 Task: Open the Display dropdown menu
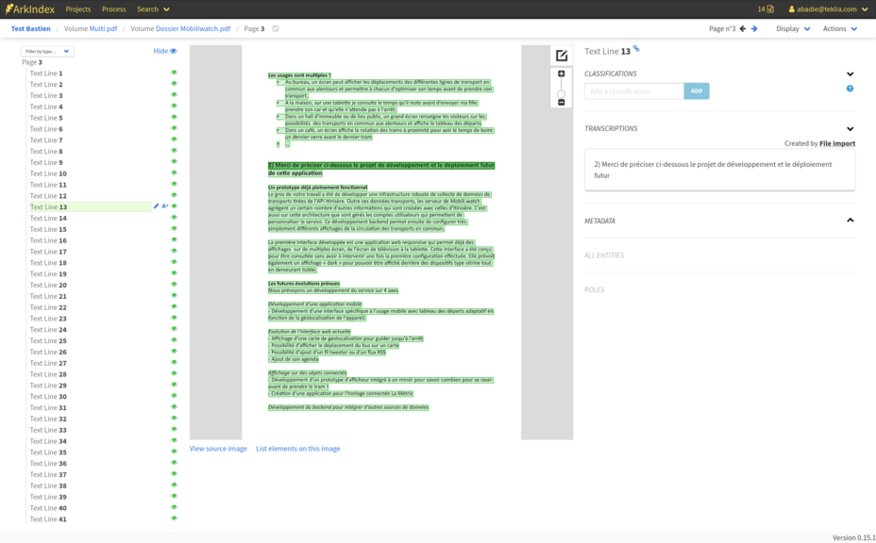coord(793,29)
